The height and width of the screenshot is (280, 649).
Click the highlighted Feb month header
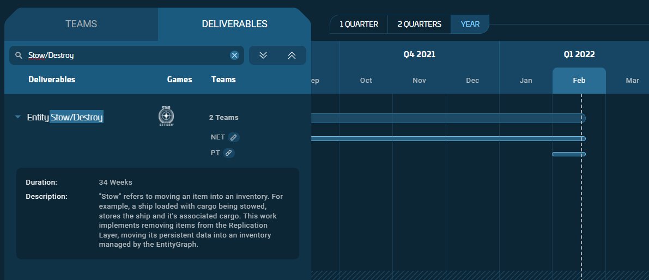[x=579, y=81]
